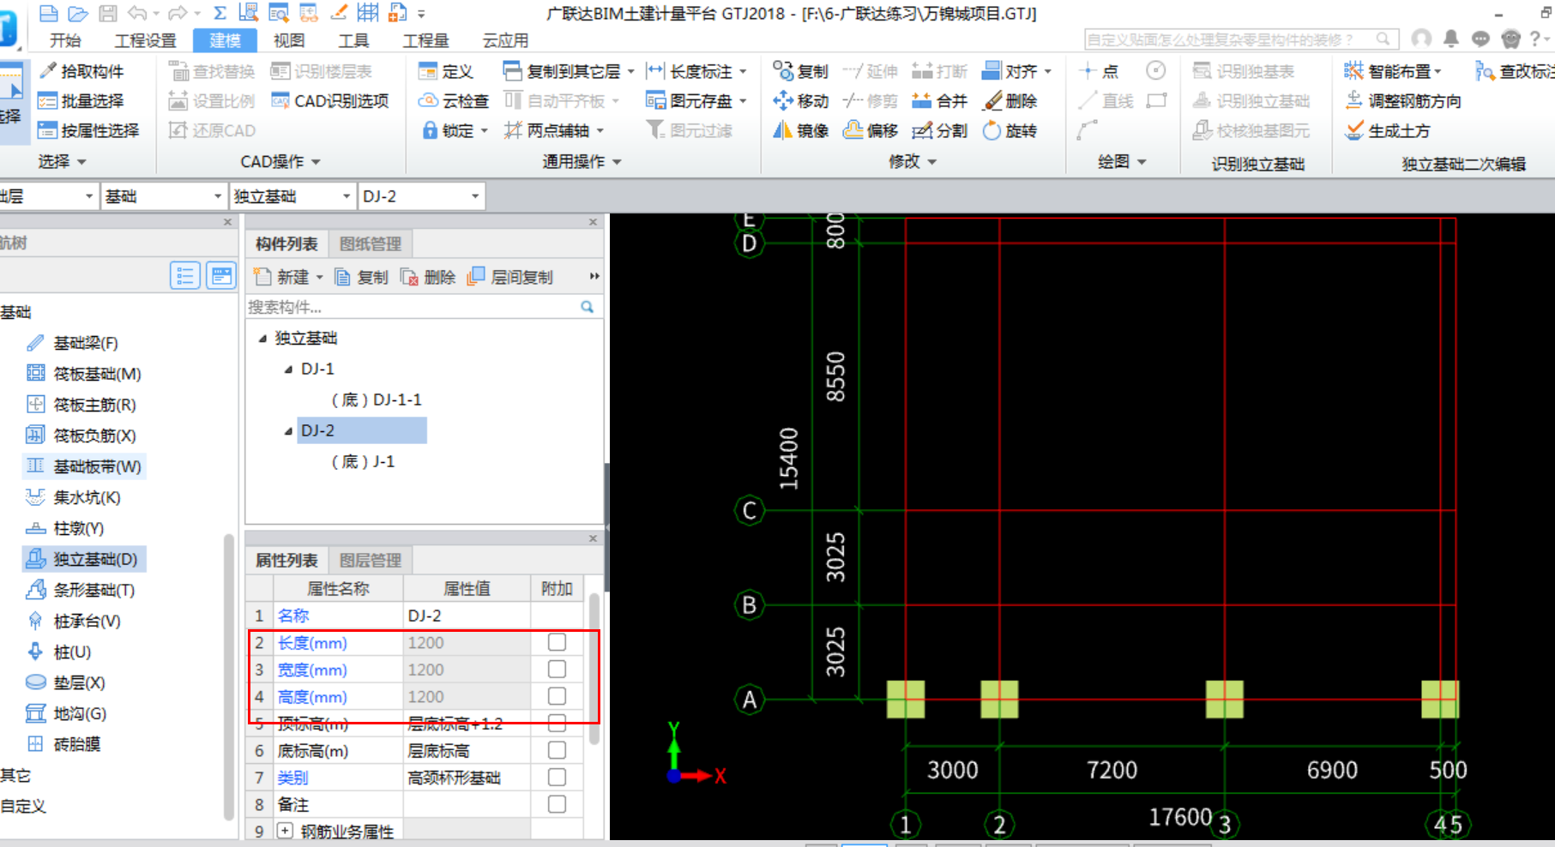
Task: Expand the 智能布置 dropdown
Action: coord(1438,72)
